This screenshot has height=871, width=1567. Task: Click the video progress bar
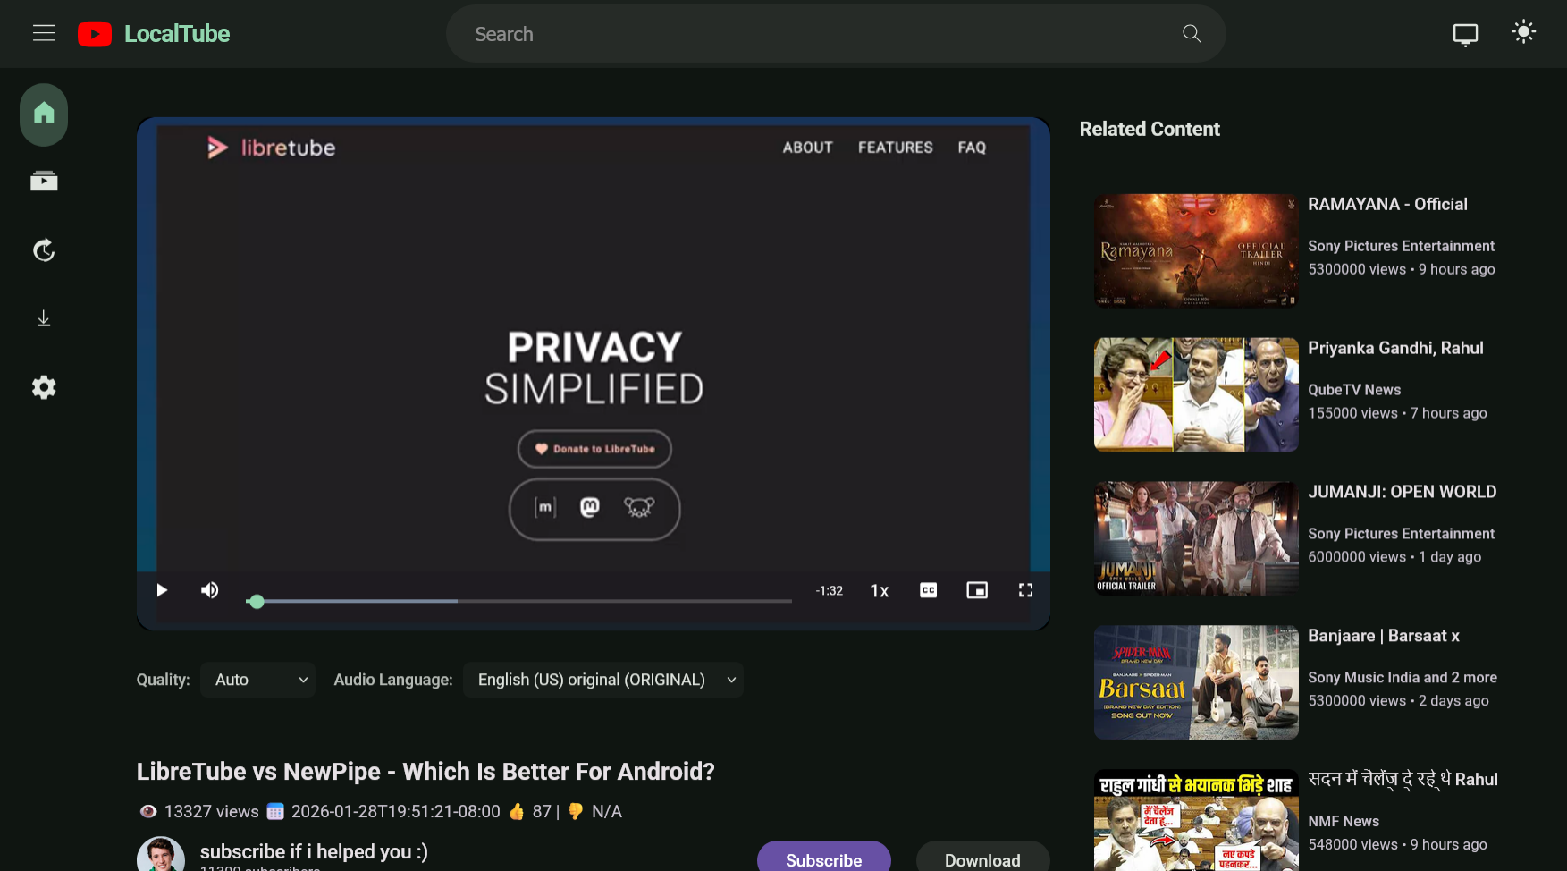[519, 601]
